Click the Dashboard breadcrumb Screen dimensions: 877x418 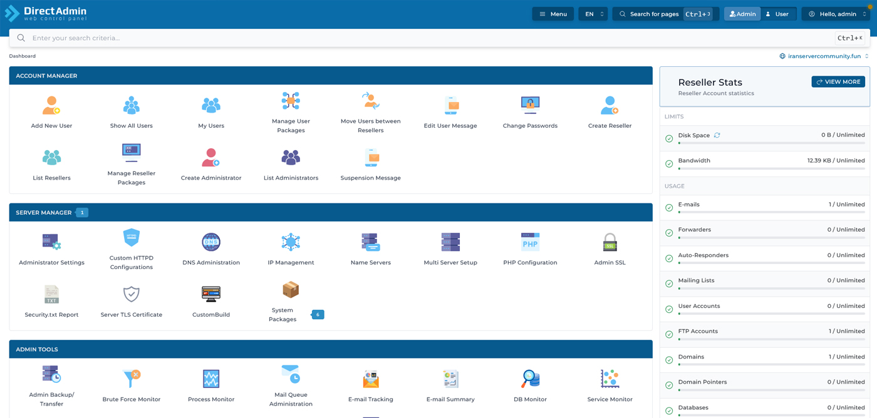click(x=23, y=56)
